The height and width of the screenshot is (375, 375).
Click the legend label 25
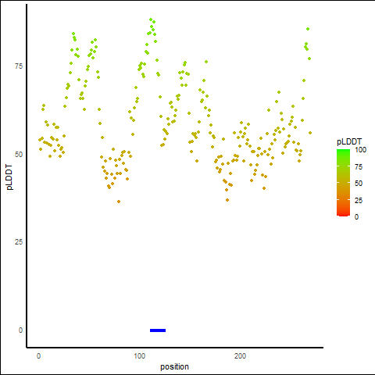359,200
